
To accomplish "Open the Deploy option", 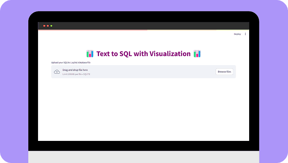I will tap(237, 34).
